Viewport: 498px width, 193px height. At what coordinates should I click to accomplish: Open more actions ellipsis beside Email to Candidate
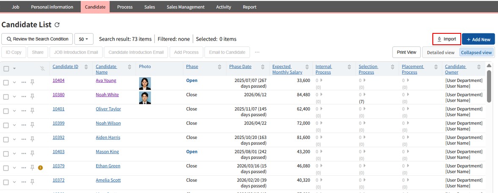coord(257,52)
